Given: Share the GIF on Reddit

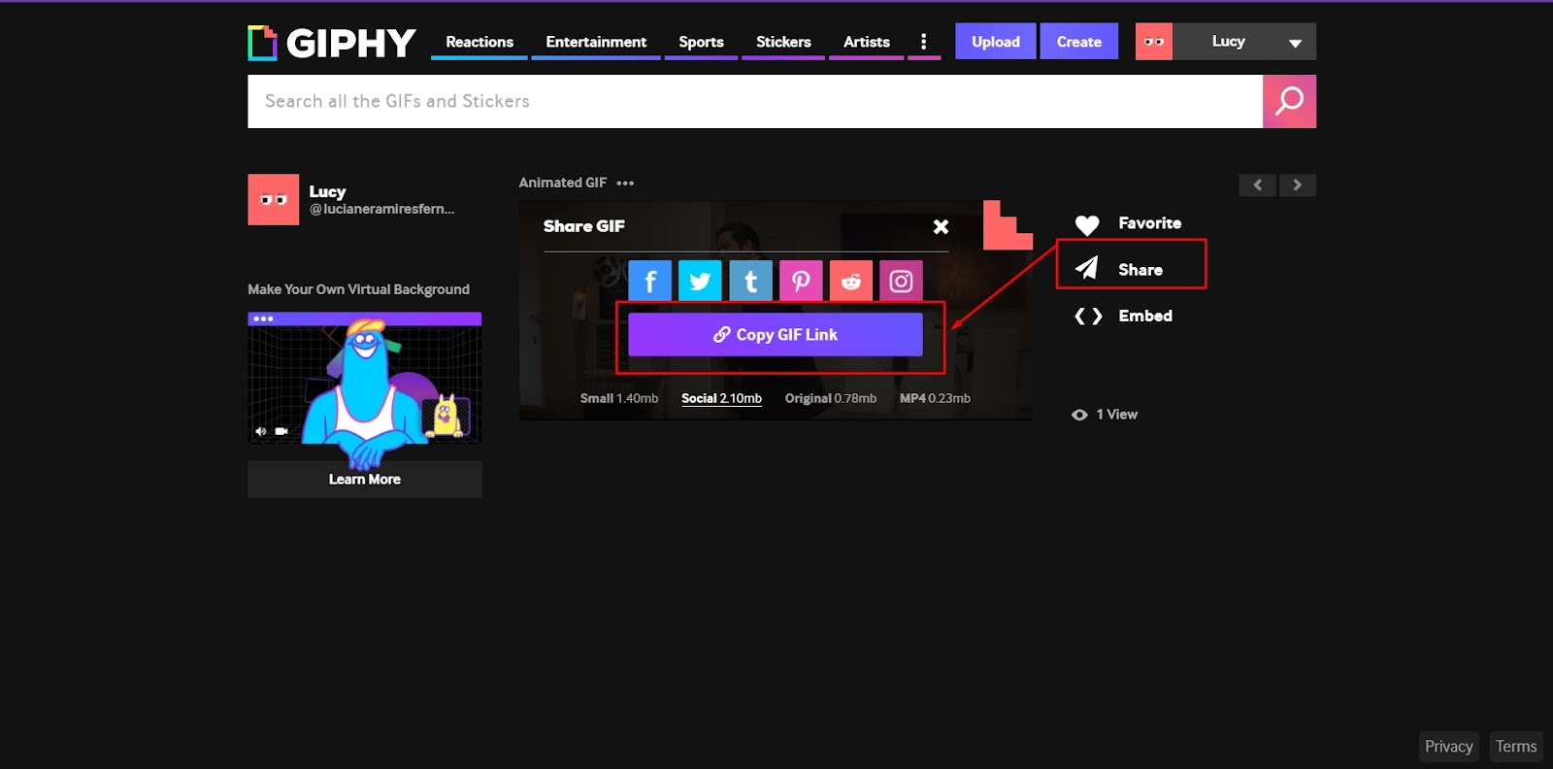Looking at the screenshot, I should [851, 282].
